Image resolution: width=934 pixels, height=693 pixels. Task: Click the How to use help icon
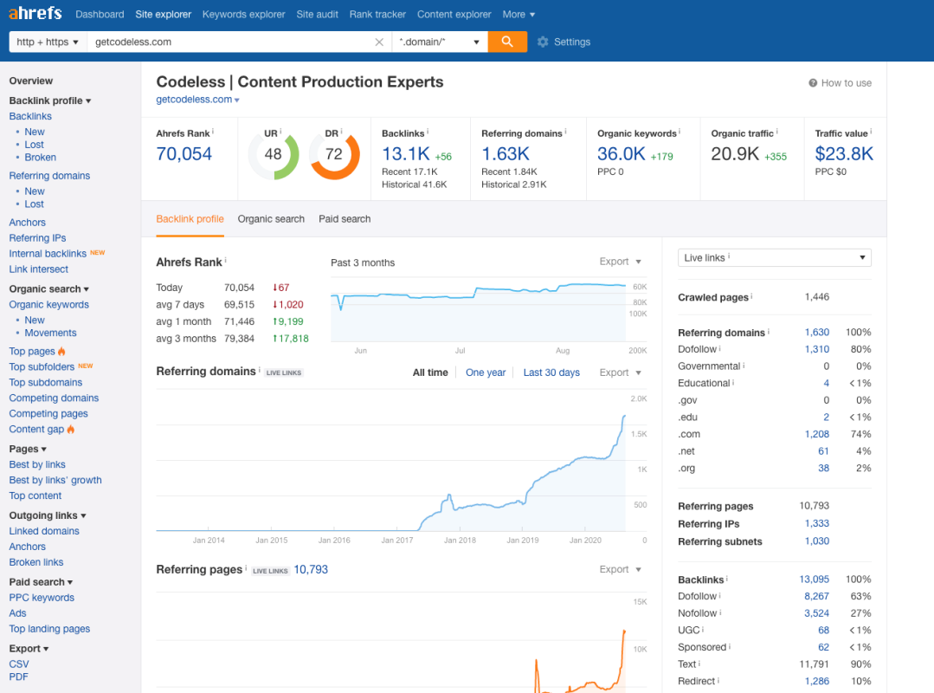pos(813,83)
